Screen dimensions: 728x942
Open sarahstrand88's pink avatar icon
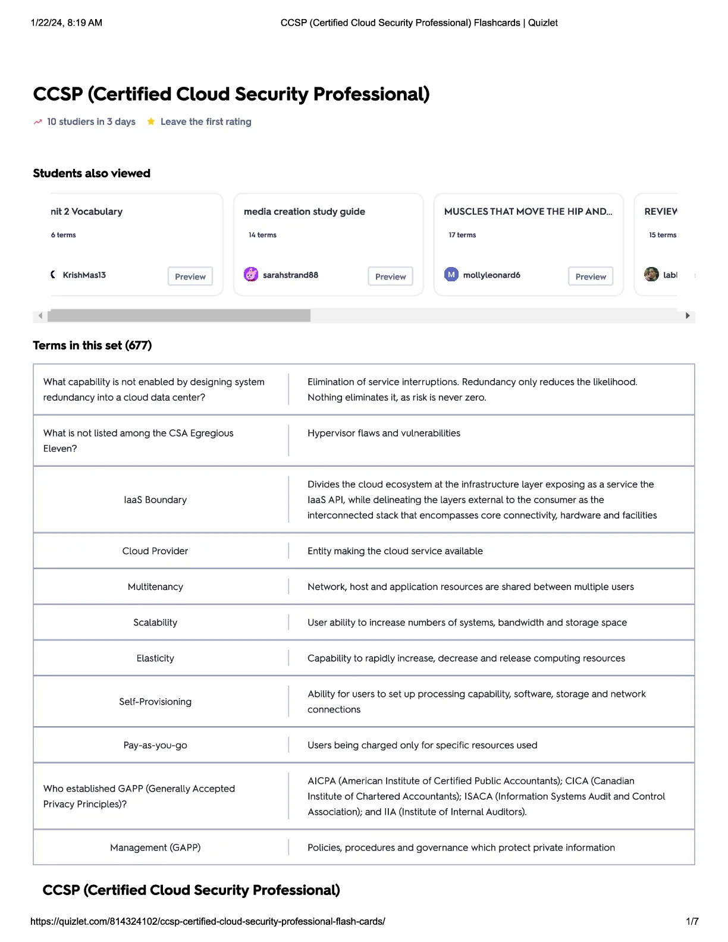251,274
